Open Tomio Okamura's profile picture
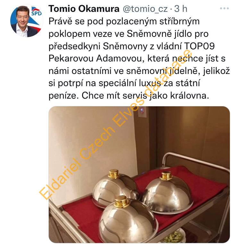Viewport: 235px width, 244px height. 27,21
